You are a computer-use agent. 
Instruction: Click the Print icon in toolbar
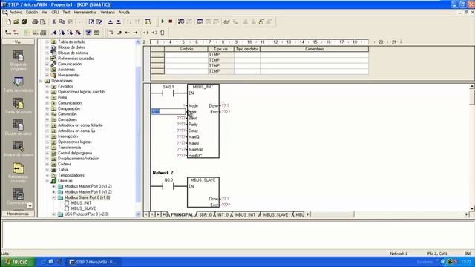tap(35, 22)
